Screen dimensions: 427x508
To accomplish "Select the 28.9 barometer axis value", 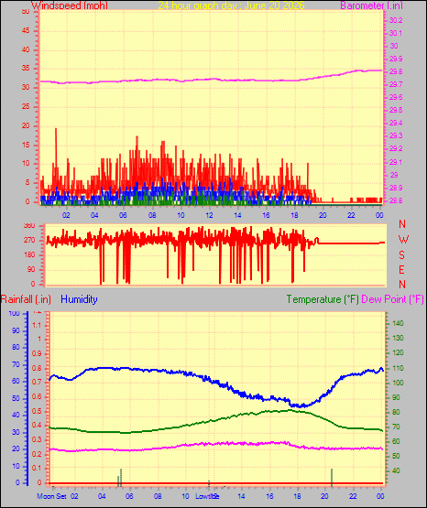I will (396, 188).
